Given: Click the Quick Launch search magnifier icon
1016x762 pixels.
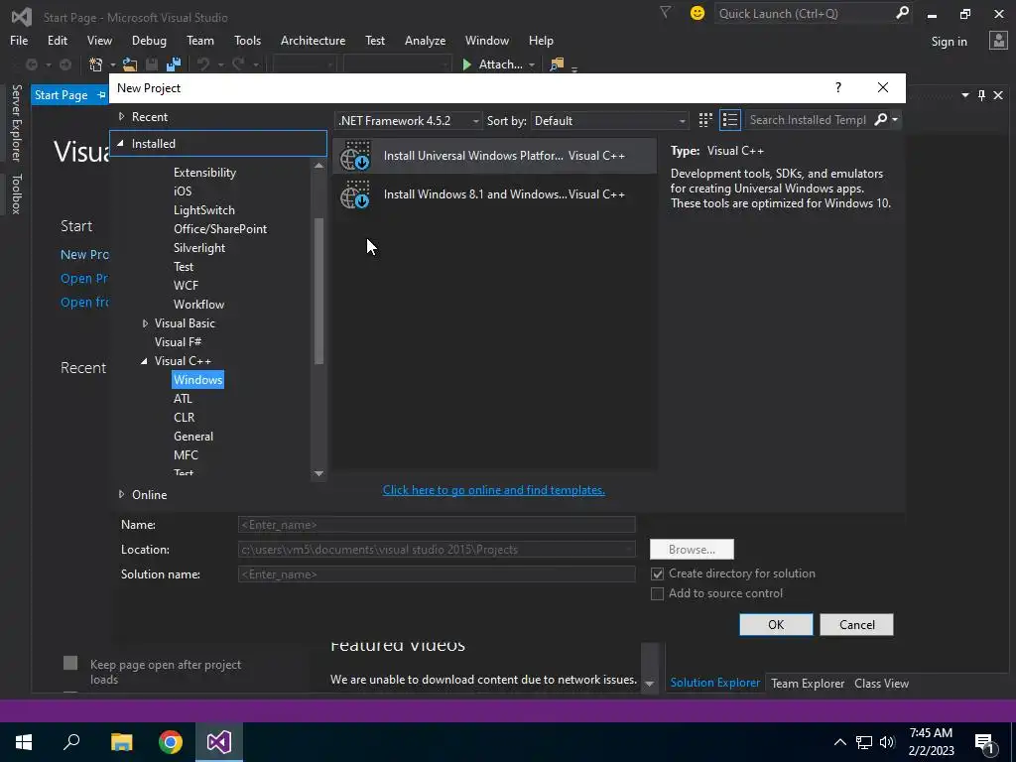Looking at the screenshot, I should coord(901,13).
